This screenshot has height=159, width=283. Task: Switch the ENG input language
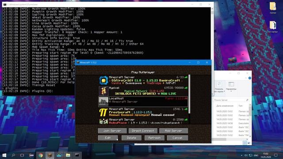256,155
